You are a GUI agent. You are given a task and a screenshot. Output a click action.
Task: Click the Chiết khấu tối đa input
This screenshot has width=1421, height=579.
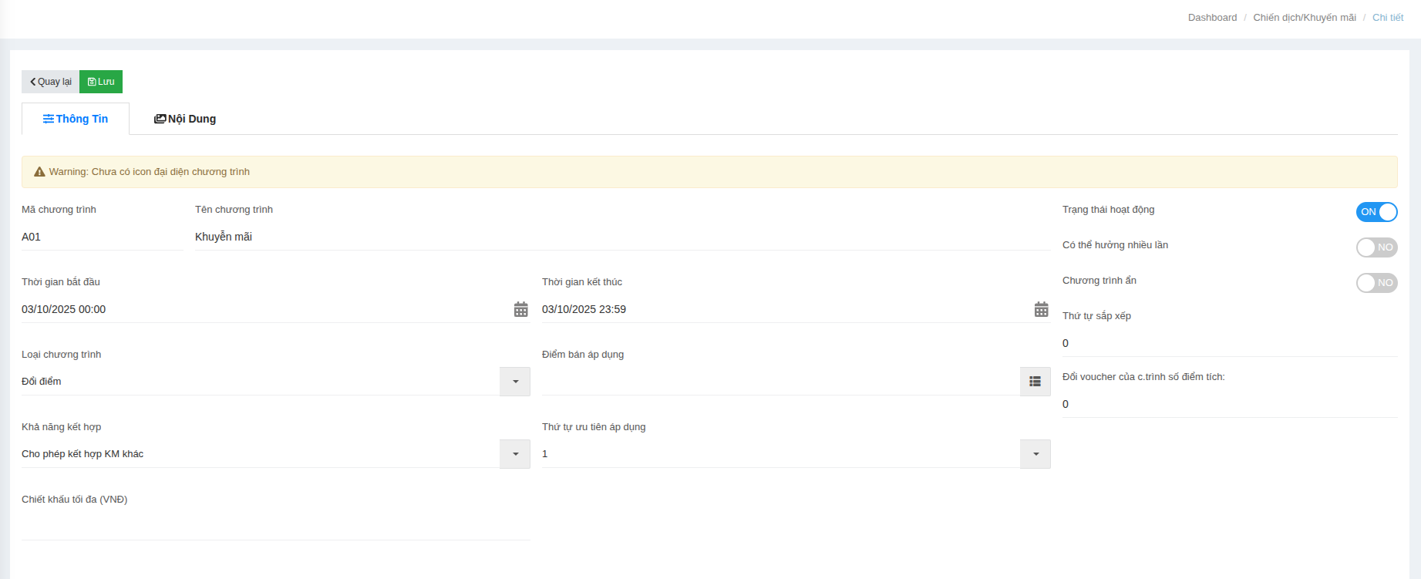point(275,526)
